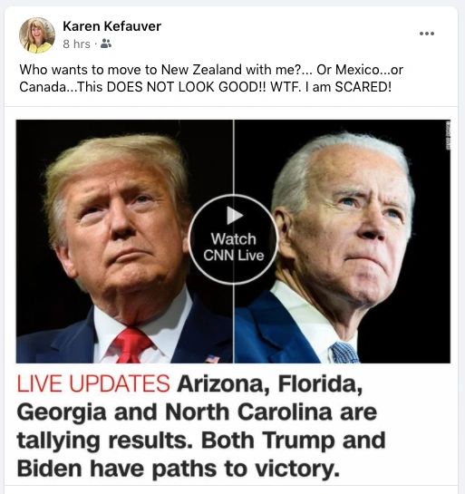Viewport: 465px width, 494px height.
Task: Click the "8 hrs" post timestamp
Action: pos(76,44)
